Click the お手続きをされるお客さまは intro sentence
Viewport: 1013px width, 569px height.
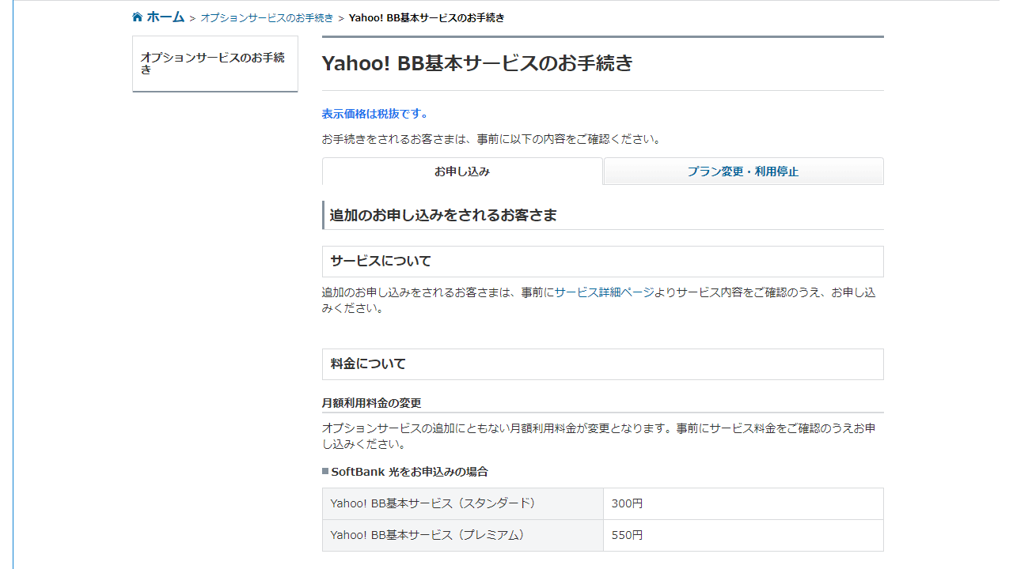point(491,139)
